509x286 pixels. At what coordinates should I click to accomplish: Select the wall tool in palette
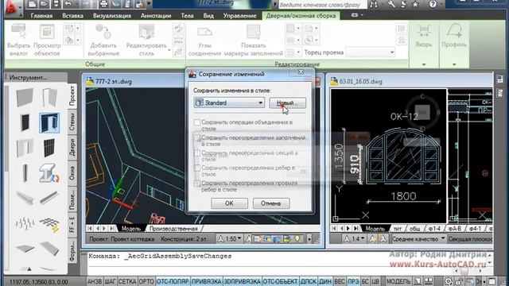tap(25, 97)
